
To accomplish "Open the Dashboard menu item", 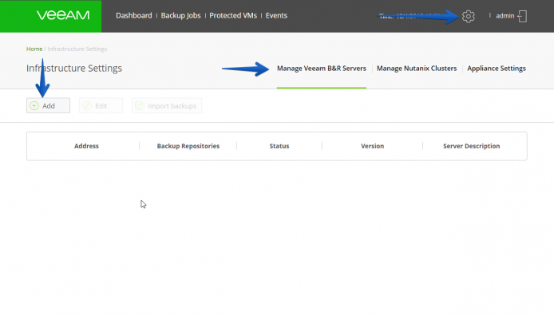I will (134, 15).
